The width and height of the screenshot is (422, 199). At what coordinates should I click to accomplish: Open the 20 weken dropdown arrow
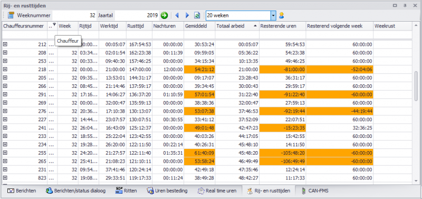click(273, 16)
